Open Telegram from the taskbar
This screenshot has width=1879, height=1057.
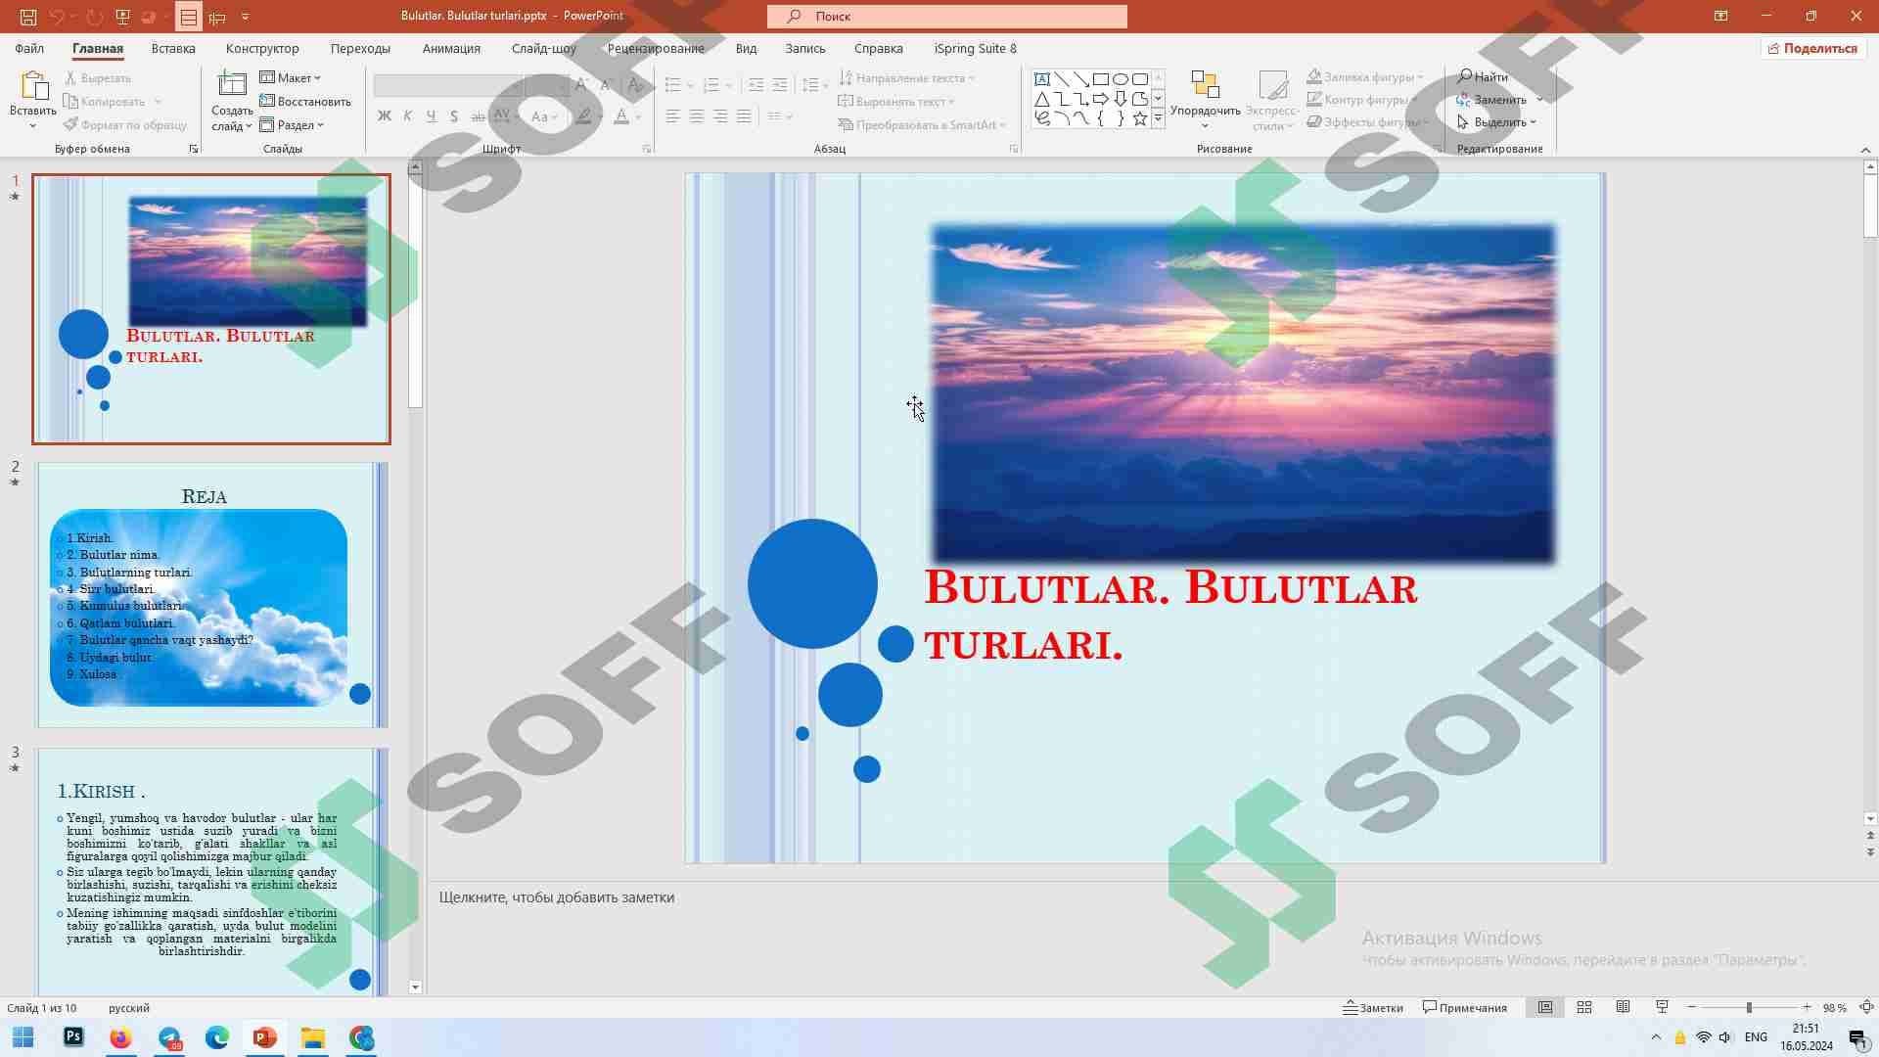click(169, 1037)
